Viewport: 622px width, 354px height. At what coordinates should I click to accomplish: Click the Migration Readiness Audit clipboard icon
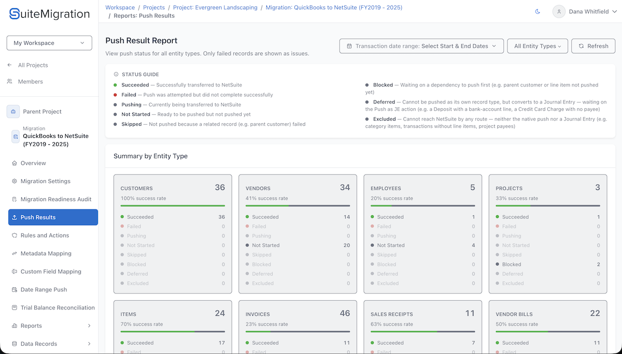[x=15, y=199]
